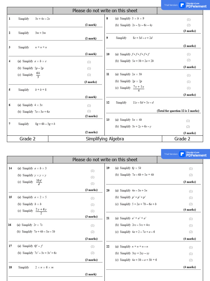210x281 pixels.
Task: Click second page 'Please do not write' header
Action: (x=105, y=160)
